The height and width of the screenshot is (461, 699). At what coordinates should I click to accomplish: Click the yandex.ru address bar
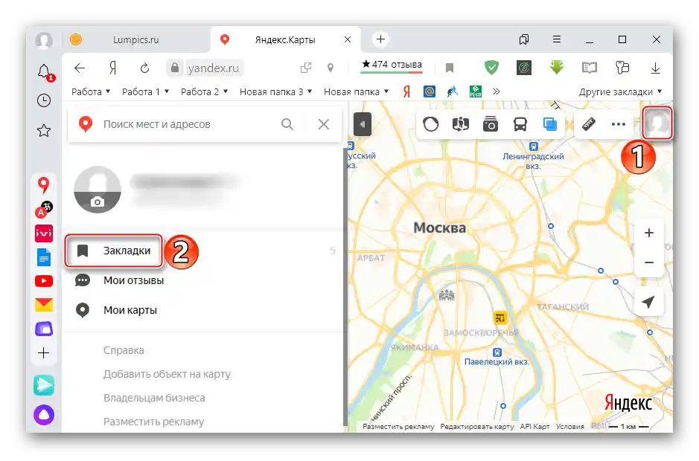tap(213, 68)
